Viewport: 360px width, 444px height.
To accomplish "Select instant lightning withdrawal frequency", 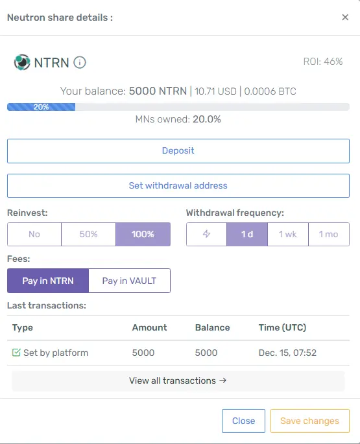I will 206,234.
